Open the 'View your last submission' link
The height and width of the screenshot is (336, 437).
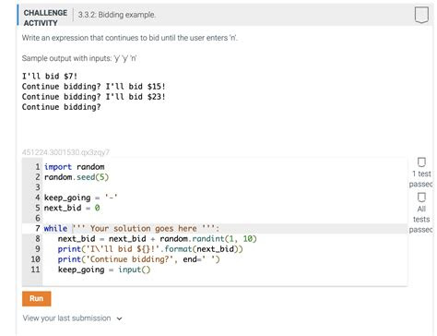(66, 318)
